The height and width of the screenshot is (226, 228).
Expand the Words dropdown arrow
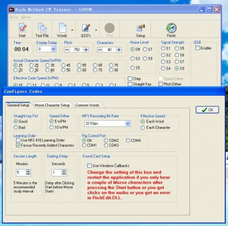coord(72,30)
